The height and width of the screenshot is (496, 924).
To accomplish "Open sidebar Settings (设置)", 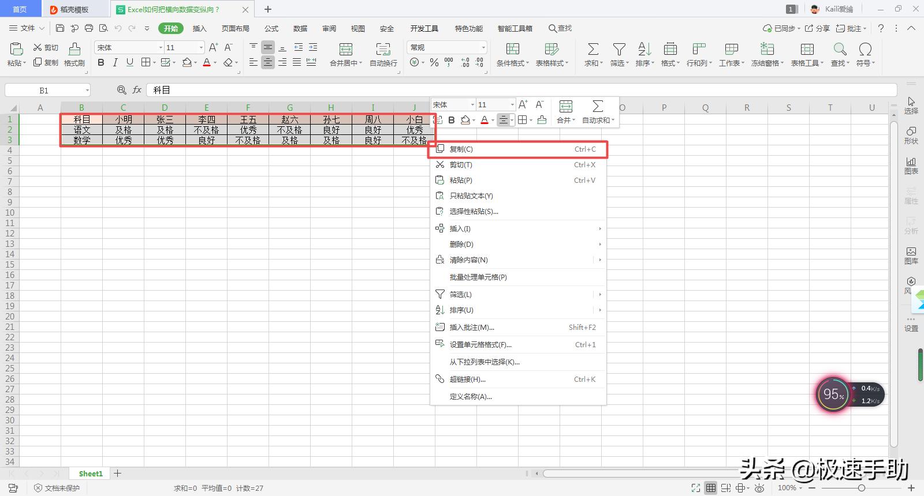I will (x=911, y=324).
